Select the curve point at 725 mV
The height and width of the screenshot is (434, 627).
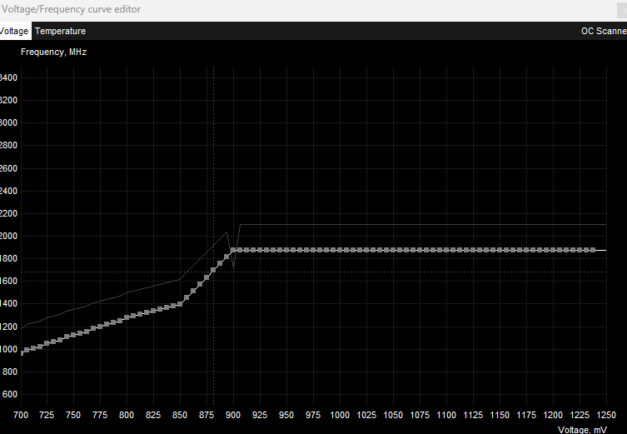[x=47, y=343]
